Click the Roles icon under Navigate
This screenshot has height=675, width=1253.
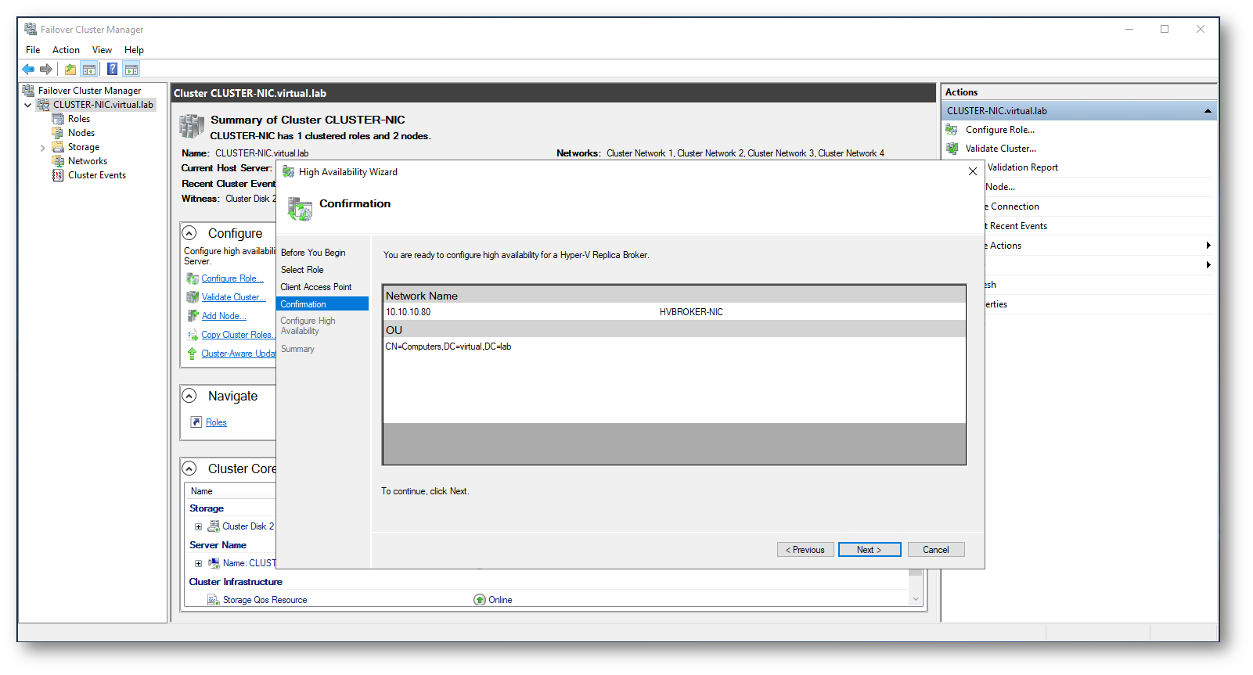pos(196,422)
